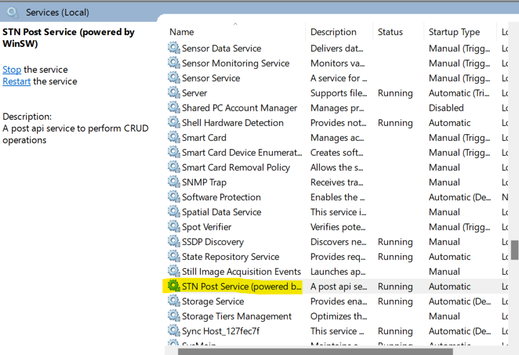Select the highlighted STN Post Service name
This screenshot has height=355, width=519.
pos(241,287)
